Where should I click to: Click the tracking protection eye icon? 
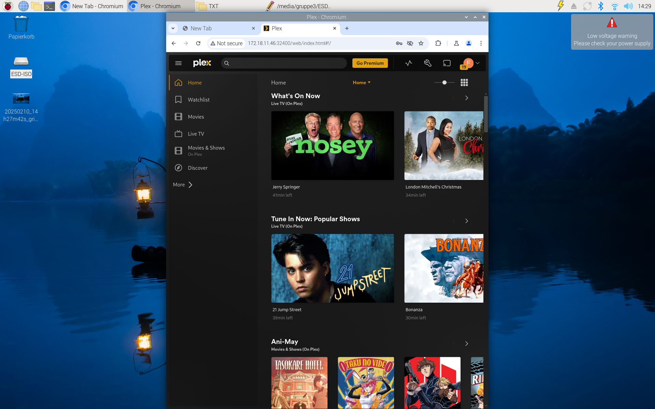(x=410, y=43)
